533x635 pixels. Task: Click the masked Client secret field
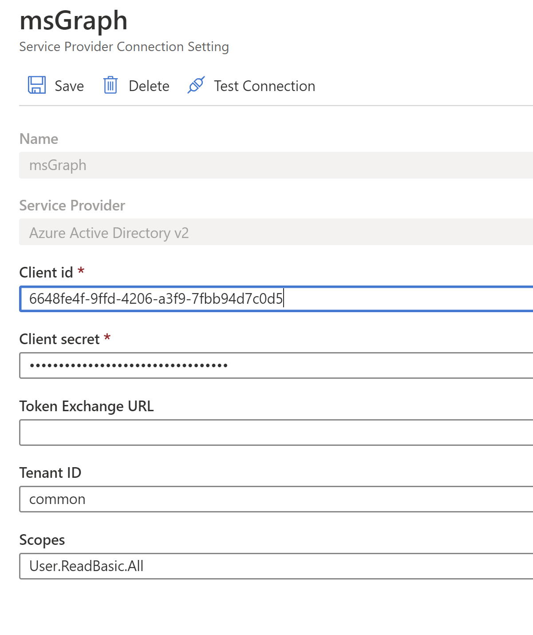pos(266,365)
